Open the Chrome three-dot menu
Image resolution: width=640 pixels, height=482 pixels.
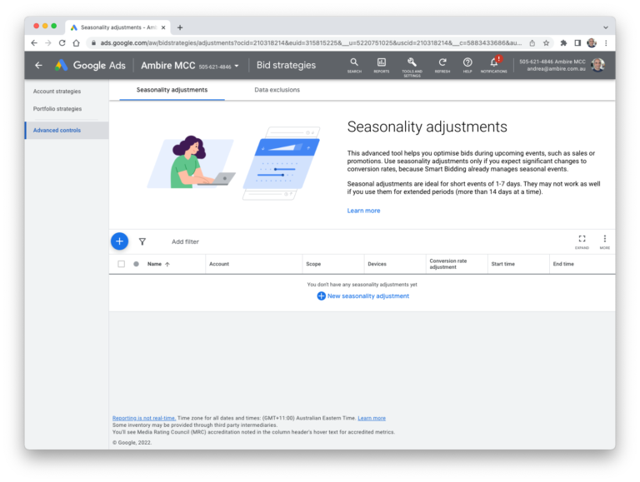tap(606, 42)
